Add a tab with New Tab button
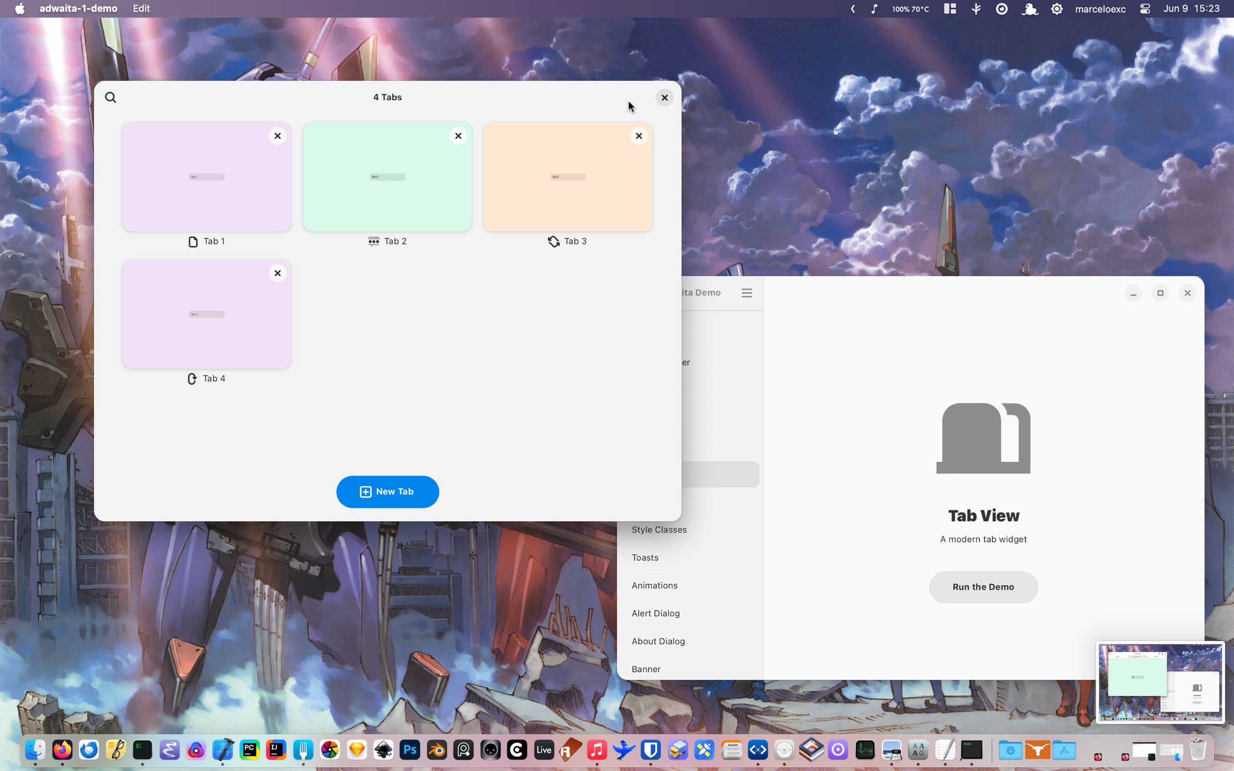This screenshot has width=1234, height=771. [x=388, y=491]
